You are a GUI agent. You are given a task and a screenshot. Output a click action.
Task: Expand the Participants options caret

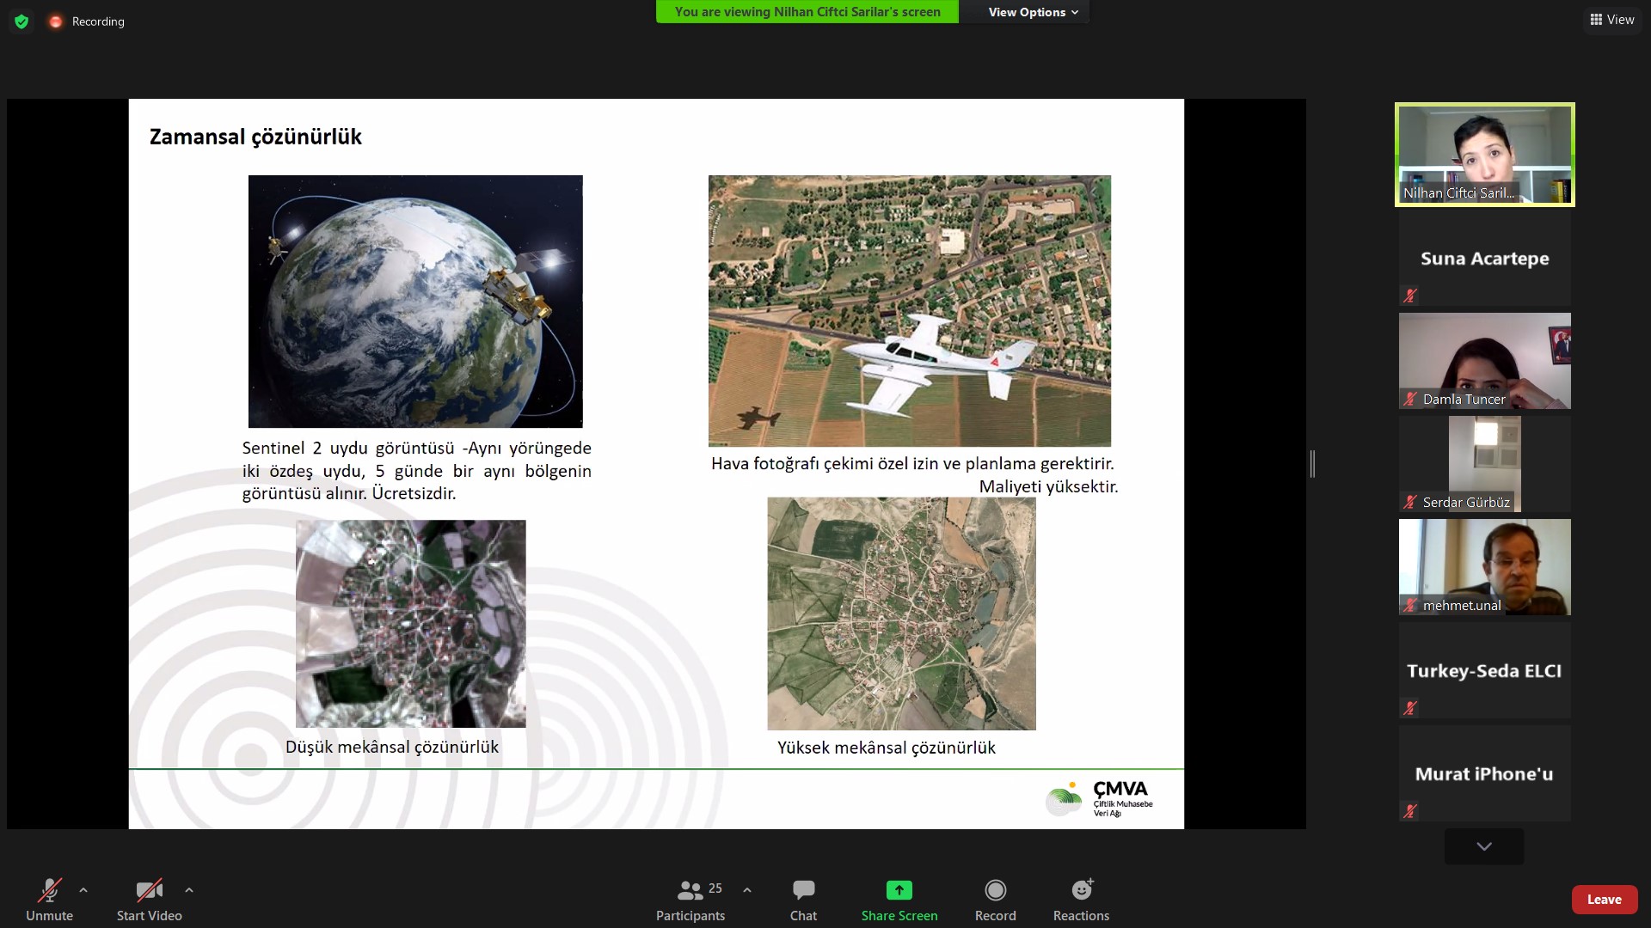pos(747,890)
